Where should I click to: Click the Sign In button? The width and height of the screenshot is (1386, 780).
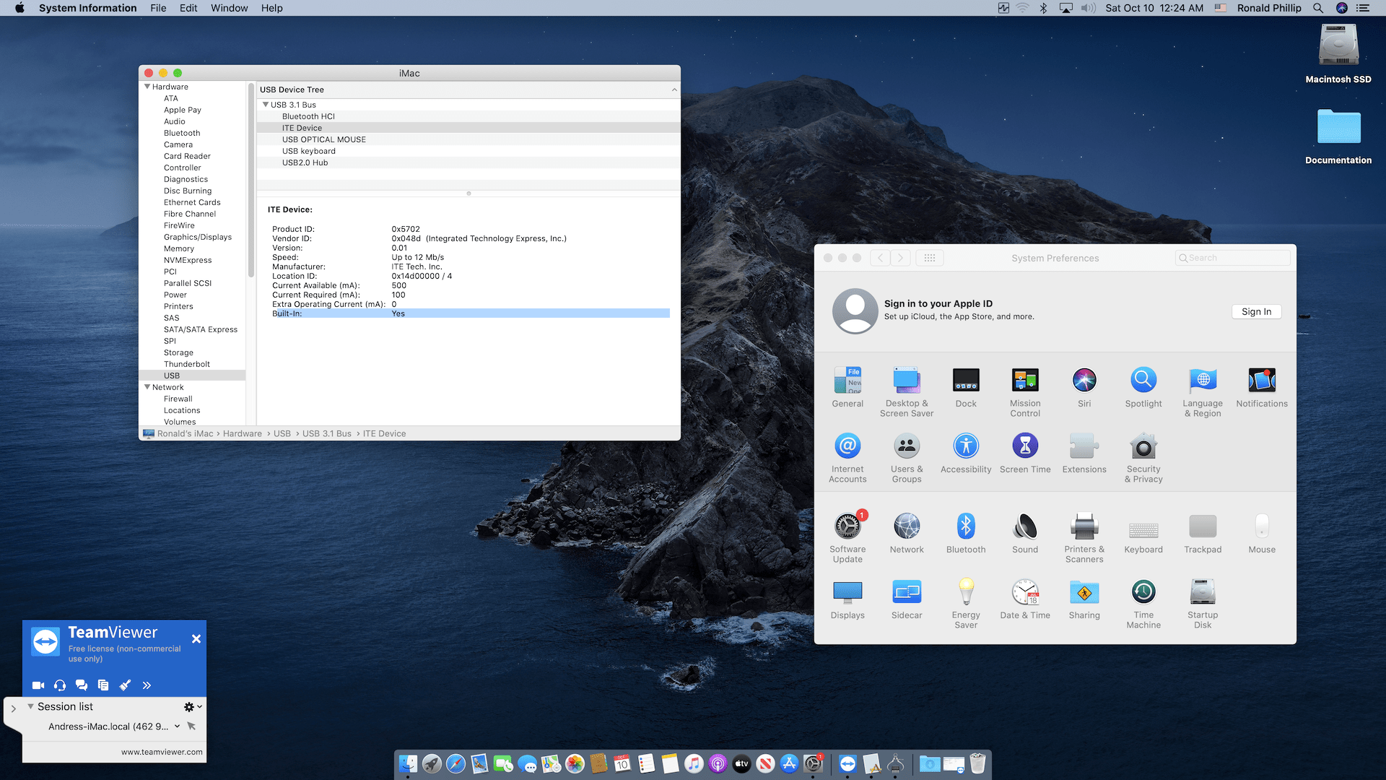coord(1256,312)
